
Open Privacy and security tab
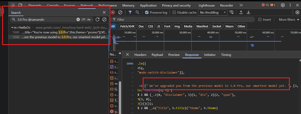pos(176,5)
